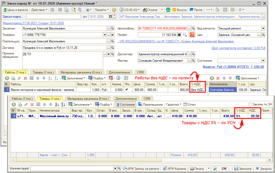
Task: Click the Перемещение button in Товары toolbar
Action: coord(150,105)
